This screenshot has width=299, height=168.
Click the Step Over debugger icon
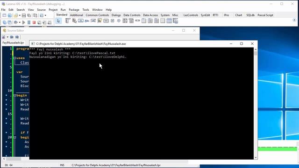[x=44, y=22]
